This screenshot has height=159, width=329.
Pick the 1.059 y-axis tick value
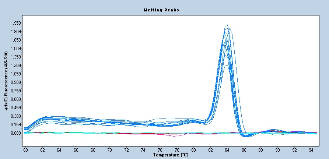pos(16,74)
